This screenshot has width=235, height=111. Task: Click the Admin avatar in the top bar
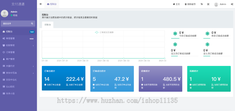tap(216, 4)
